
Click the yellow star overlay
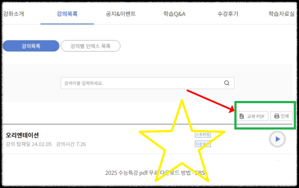(182, 141)
